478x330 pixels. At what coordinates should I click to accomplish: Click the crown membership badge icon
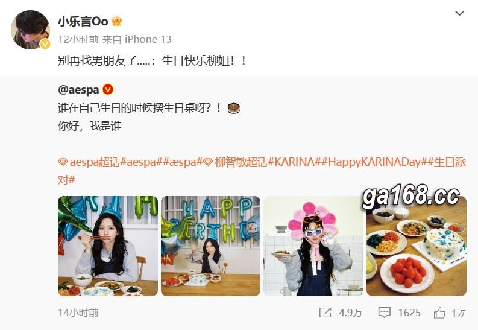coord(117,21)
